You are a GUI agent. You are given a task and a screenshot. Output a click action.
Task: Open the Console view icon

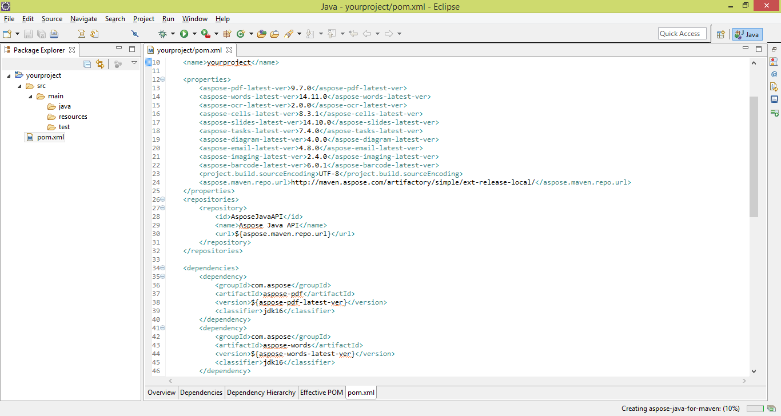coord(774,99)
